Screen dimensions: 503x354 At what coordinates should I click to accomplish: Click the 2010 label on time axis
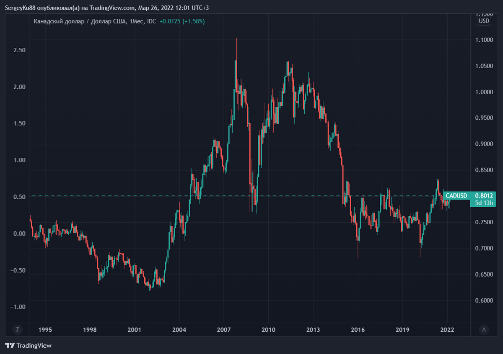tap(268, 329)
